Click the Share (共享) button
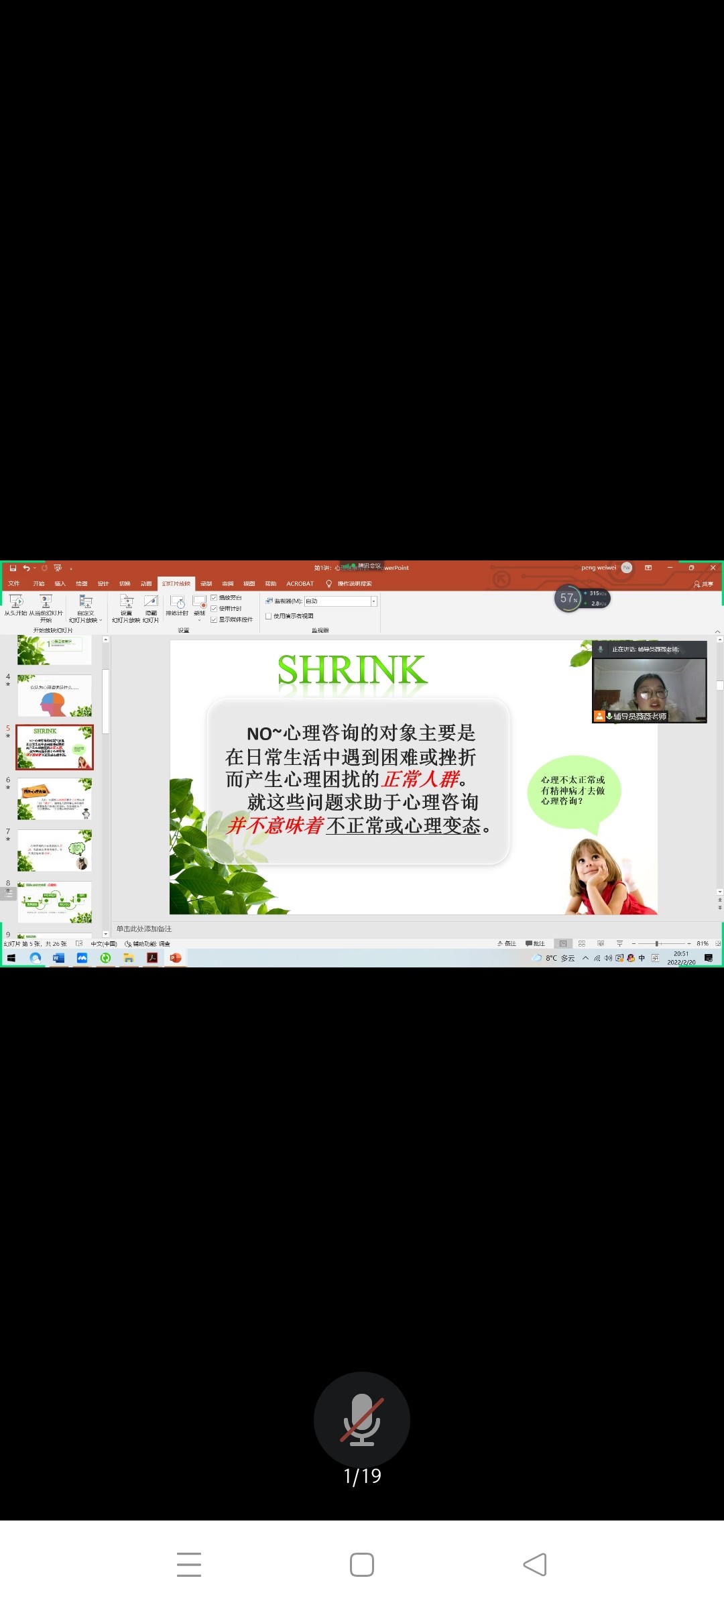Screen dimensions: 724x1609 (703, 584)
